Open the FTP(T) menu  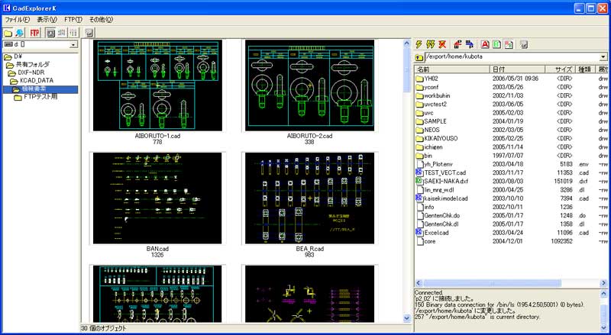pyautogui.click(x=73, y=20)
